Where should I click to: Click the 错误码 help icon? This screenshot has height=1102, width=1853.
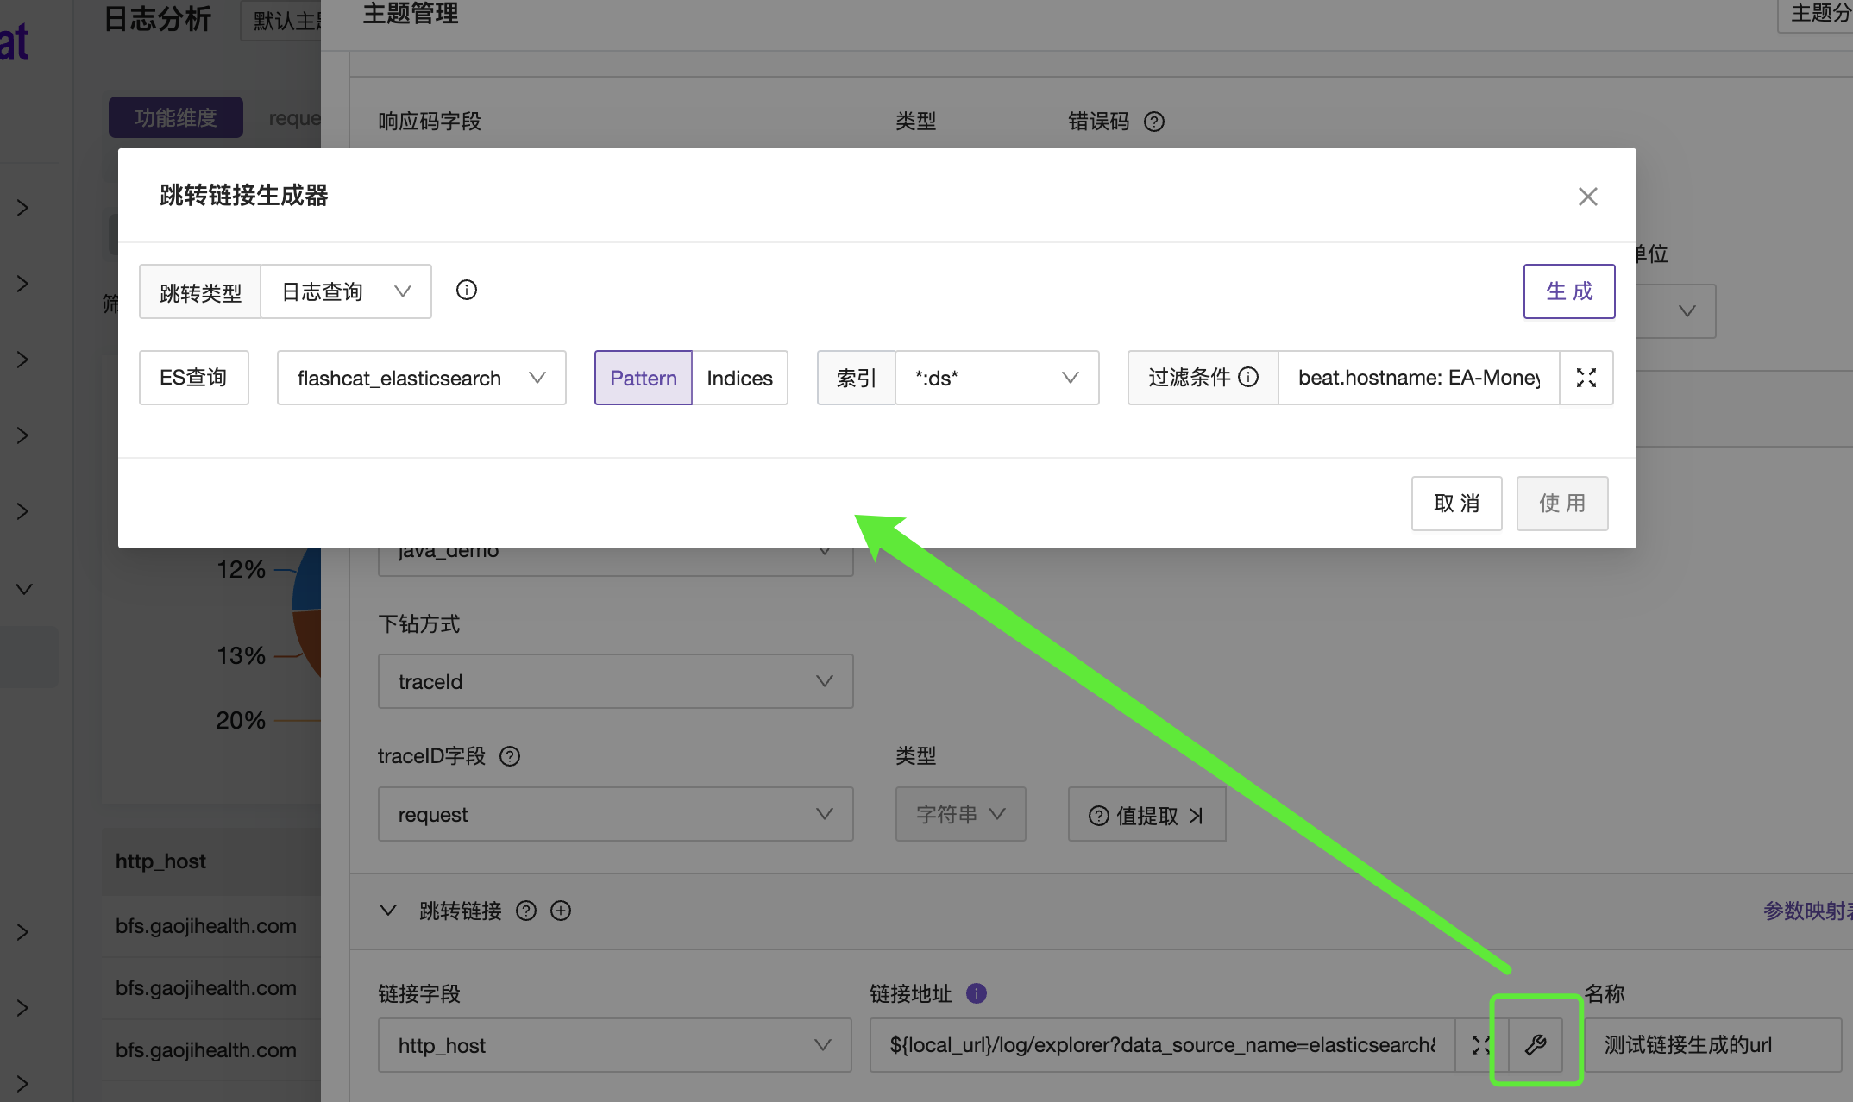(x=1154, y=122)
